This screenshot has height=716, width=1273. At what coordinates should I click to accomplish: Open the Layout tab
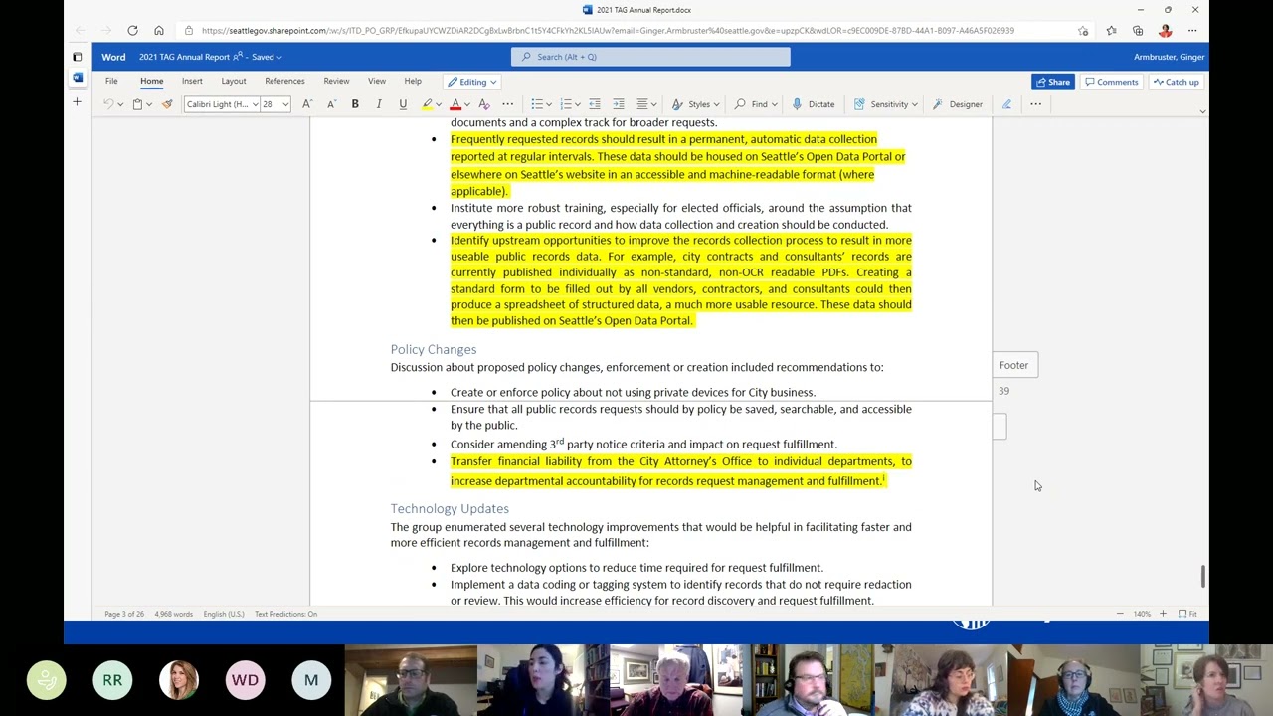[234, 81]
